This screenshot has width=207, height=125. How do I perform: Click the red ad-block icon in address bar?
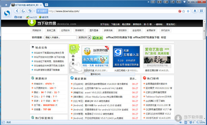click(180, 11)
